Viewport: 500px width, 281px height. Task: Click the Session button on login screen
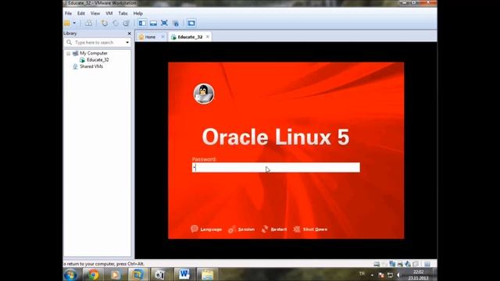click(241, 229)
